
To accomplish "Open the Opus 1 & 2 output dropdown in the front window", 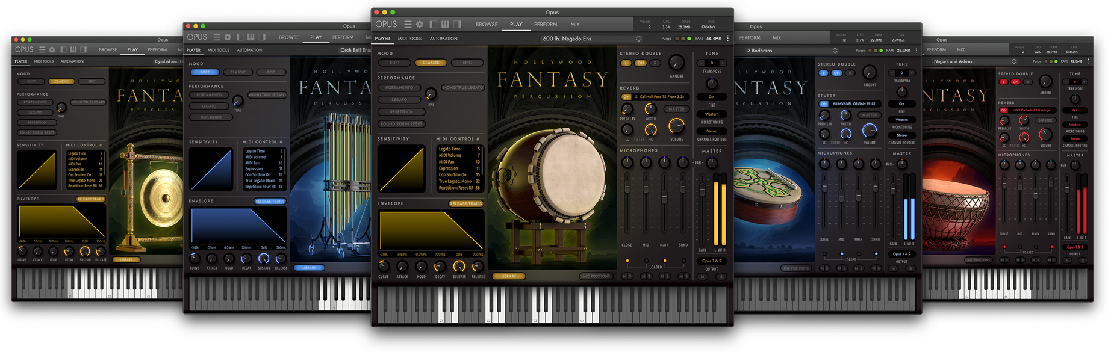I will [712, 261].
